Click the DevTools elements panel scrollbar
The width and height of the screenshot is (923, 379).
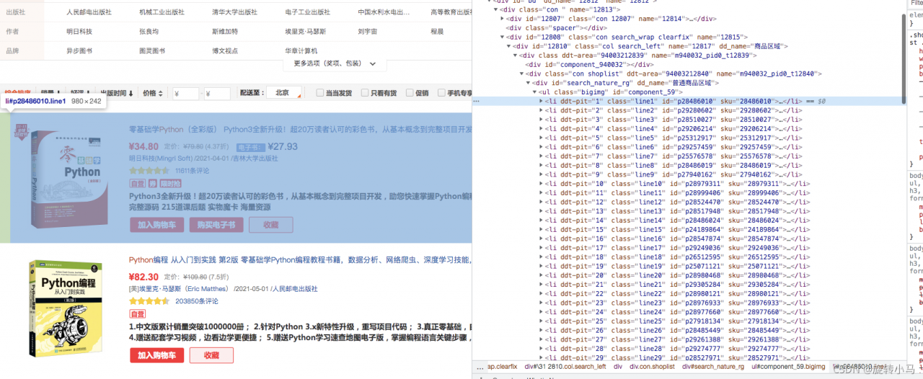click(903, 58)
